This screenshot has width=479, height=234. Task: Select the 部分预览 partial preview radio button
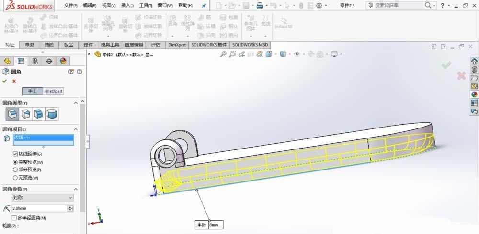tap(15, 170)
